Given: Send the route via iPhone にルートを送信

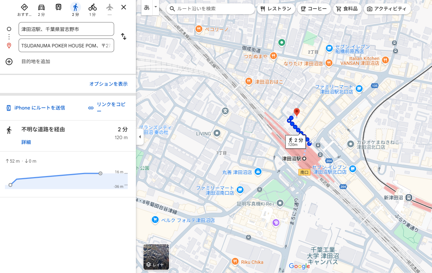Looking at the screenshot, I should point(36,108).
